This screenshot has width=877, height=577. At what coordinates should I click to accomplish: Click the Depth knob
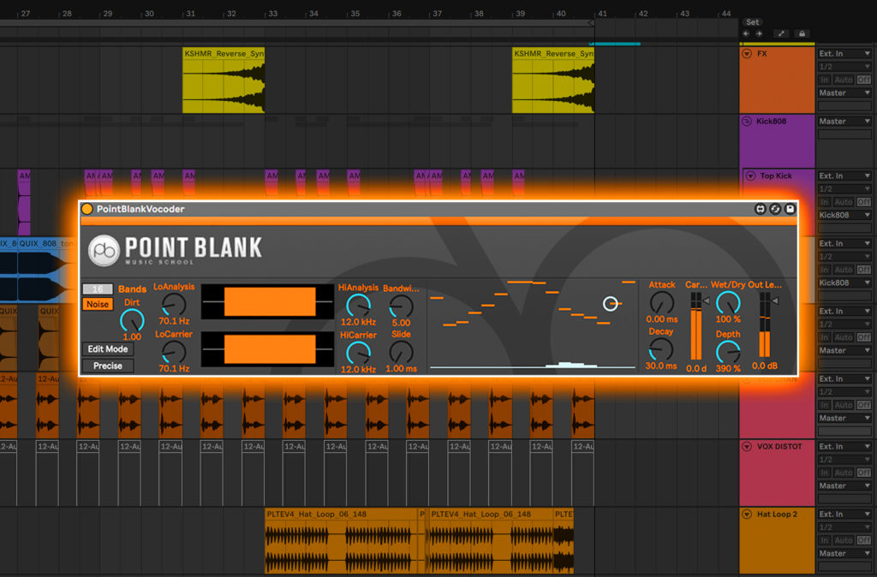point(728,352)
